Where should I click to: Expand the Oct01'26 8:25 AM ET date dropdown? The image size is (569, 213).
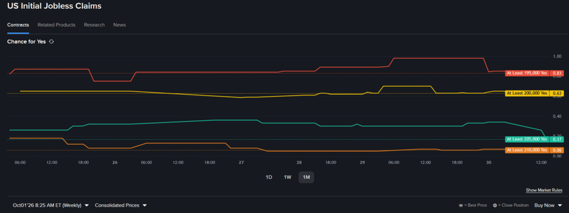[x=51, y=205]
